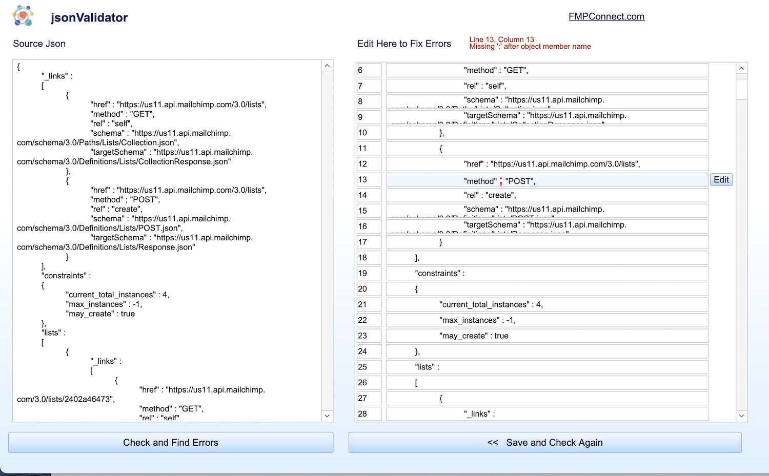Screen dimensions: 769x476
Task: Click the line 12 field with the "href" lists URL
Action: (x=547, y=164)
